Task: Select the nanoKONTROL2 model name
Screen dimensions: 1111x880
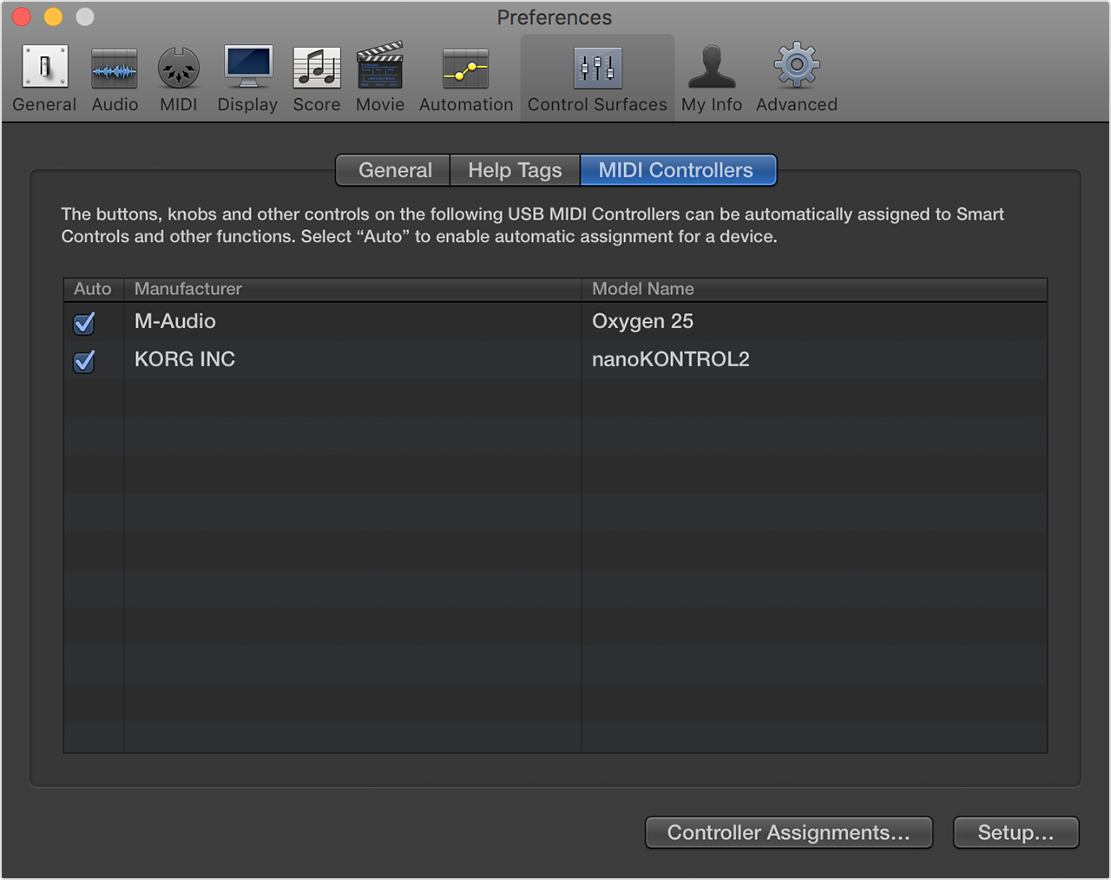Action: [671, 359]
